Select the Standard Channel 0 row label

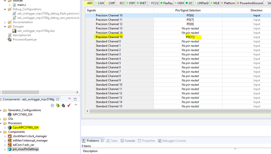108,41
